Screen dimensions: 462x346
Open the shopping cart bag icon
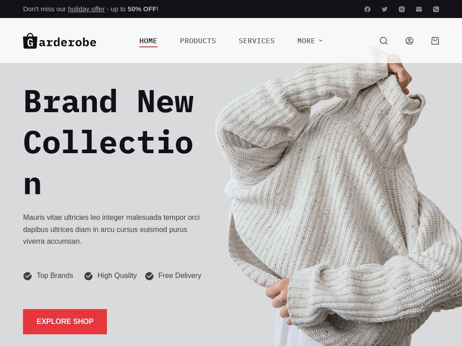click(435, 41)
